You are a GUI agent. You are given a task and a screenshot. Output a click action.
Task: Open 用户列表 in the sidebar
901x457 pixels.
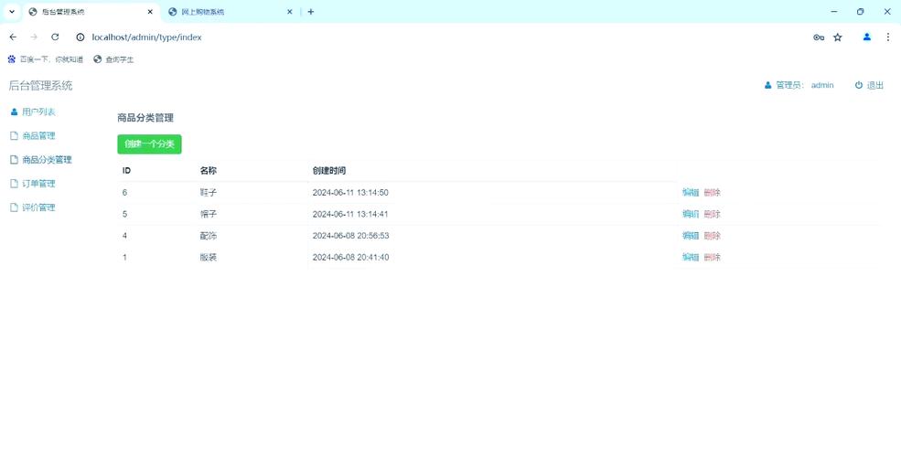(33, 112)
